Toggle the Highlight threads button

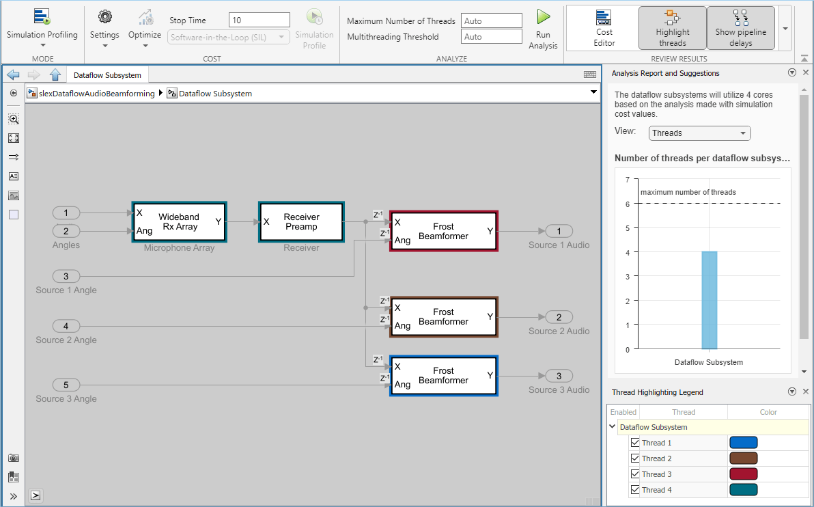pyautogui.click(x=672, y=28)
